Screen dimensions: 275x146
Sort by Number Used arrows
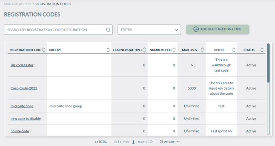tap(174, 50)
